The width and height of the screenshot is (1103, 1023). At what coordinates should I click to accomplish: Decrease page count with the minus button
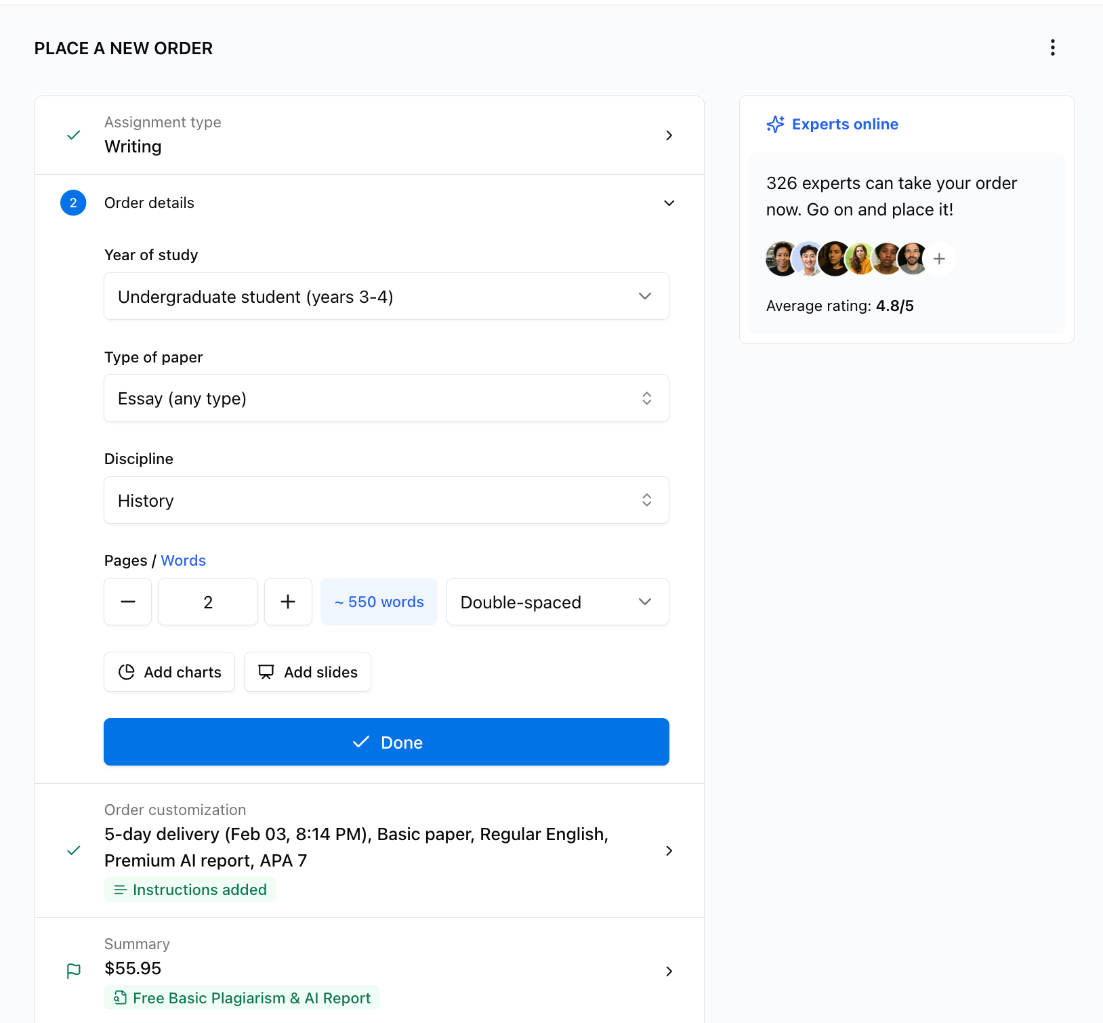pos(127,602)
